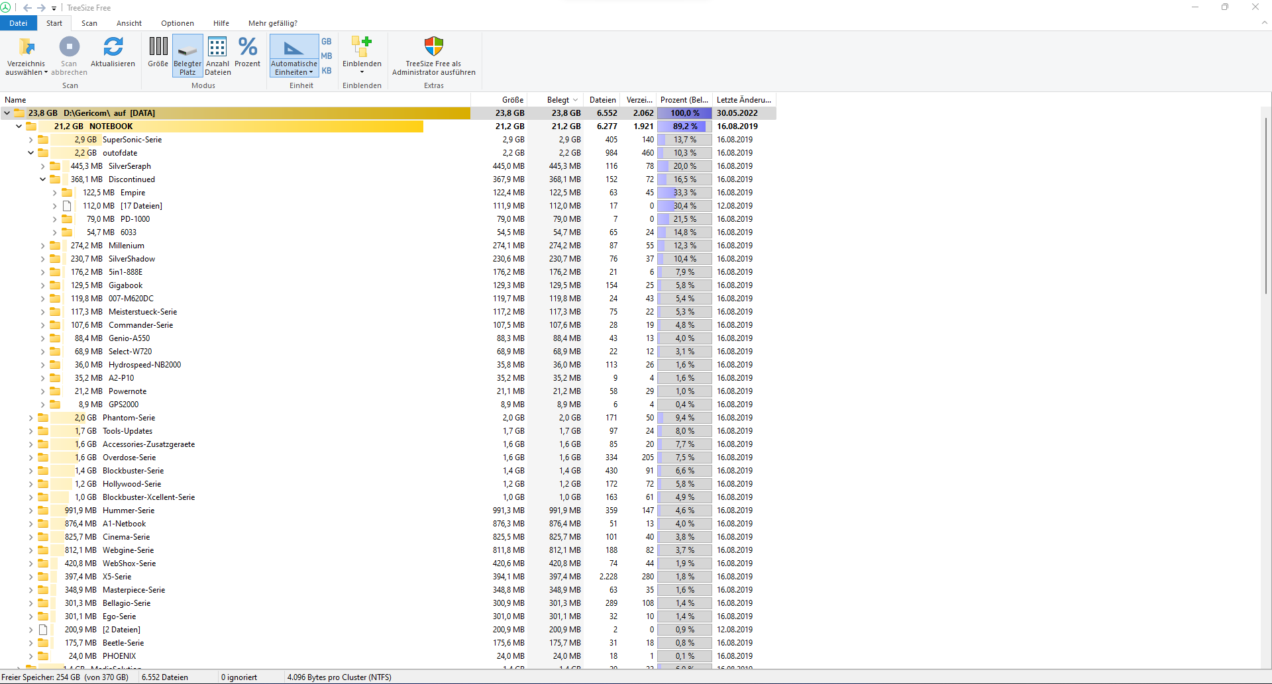Expand the SuperSonic-Serie folder

pyautogui.click(x=30, y=140)
